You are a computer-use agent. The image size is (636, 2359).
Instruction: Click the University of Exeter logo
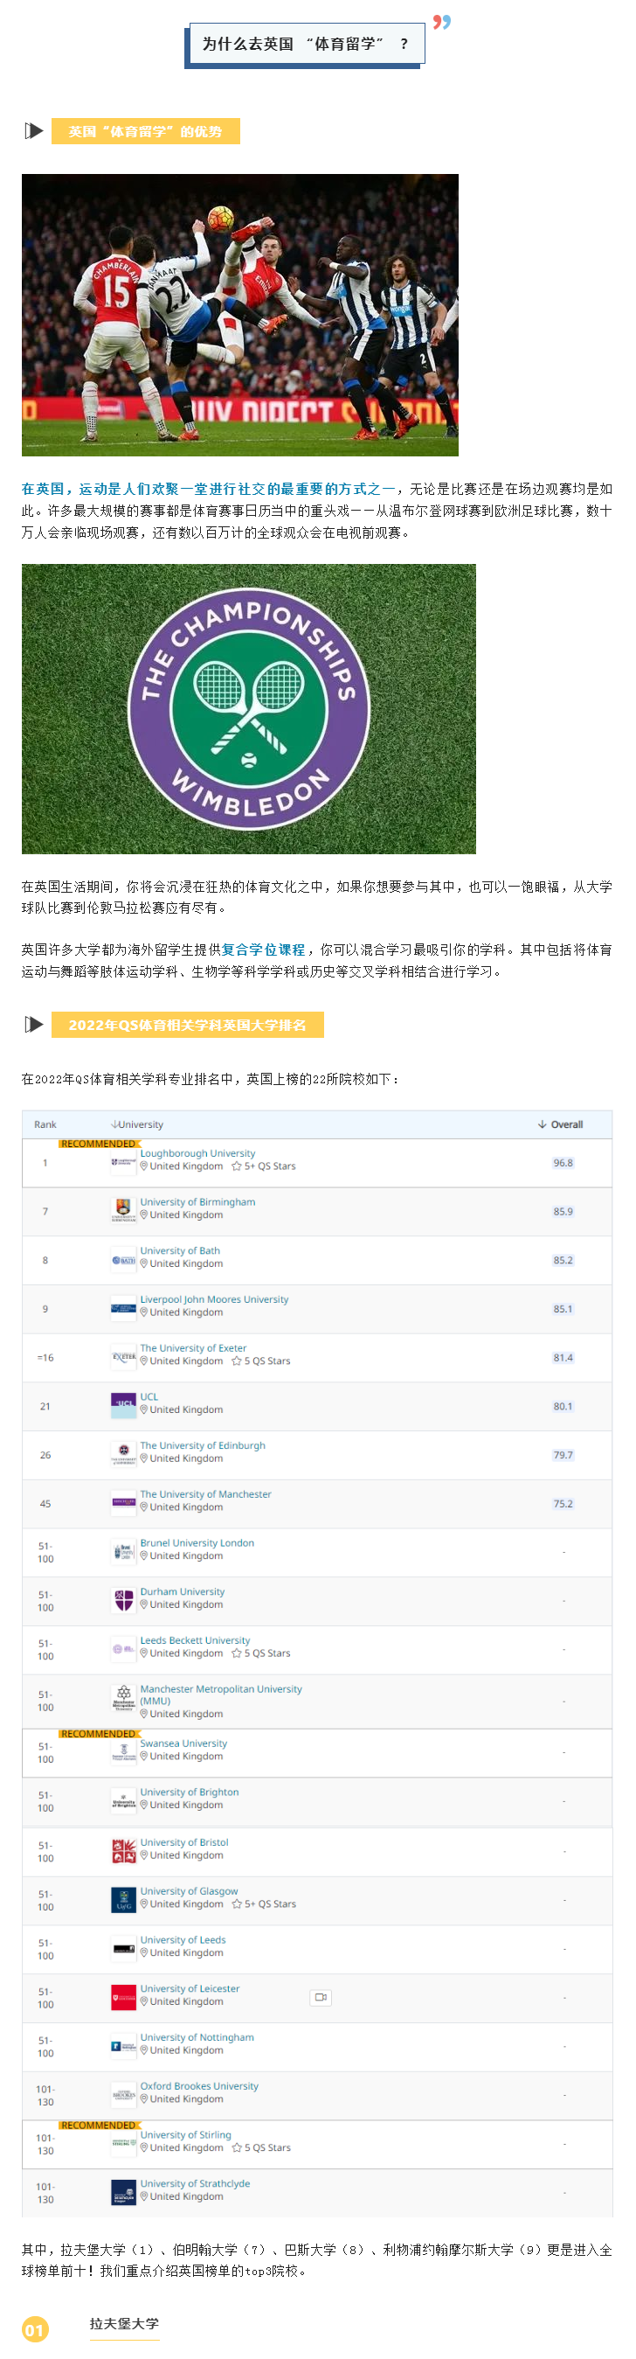pos(123,1357)
